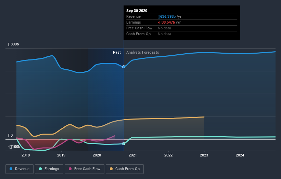Image resolution: width=281 pixels, height=179 pixels.
Task: Click the blue Revenue data point marker
Action: coord(124,67)
